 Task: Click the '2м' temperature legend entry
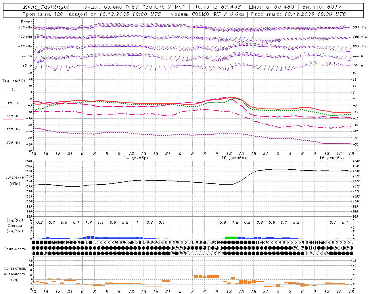pyautogui.click(x=14, y=90)
